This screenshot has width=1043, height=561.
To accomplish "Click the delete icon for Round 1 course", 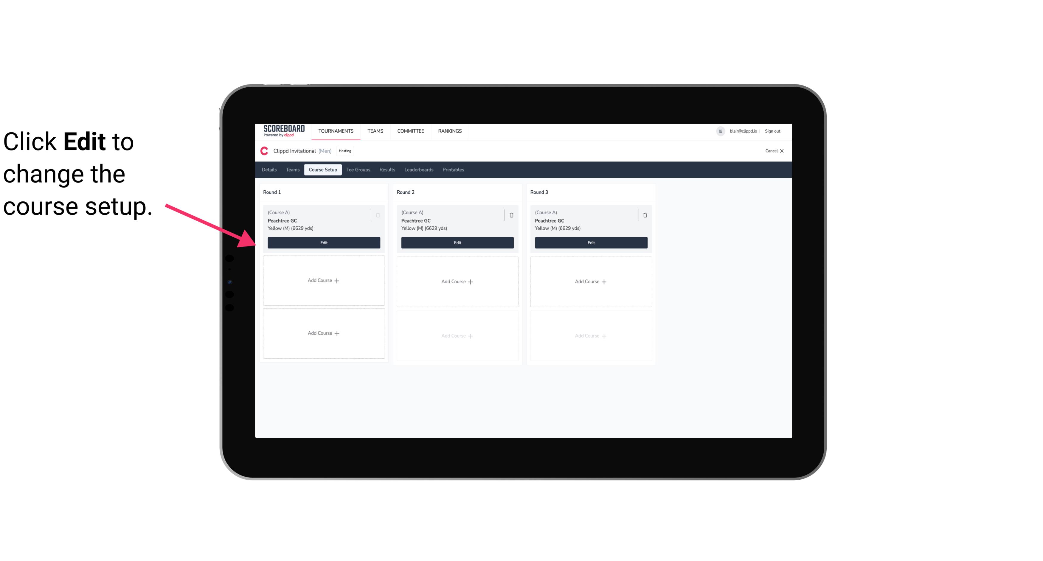I will point(378,215).
